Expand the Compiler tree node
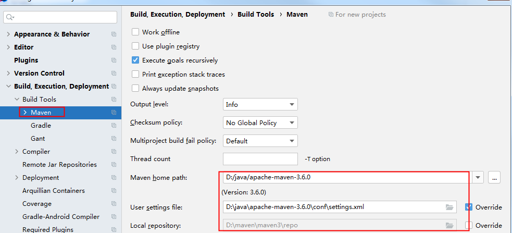Viewport: 512px width, 233px height. click(x=17, y=152)
